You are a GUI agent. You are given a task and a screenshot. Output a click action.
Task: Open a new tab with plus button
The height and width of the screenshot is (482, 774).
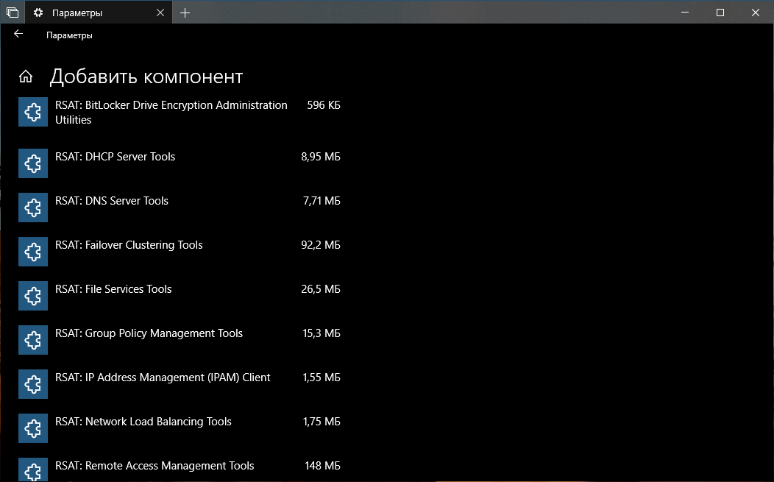point(185,13)
